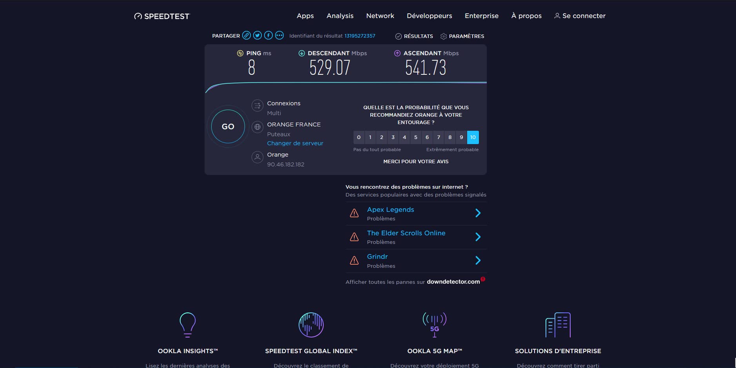Open more sharing options icon

279,36
